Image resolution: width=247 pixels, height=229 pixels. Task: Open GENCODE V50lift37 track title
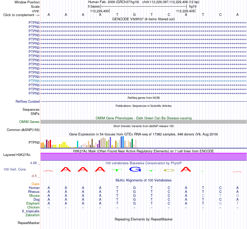coord(143,19)
